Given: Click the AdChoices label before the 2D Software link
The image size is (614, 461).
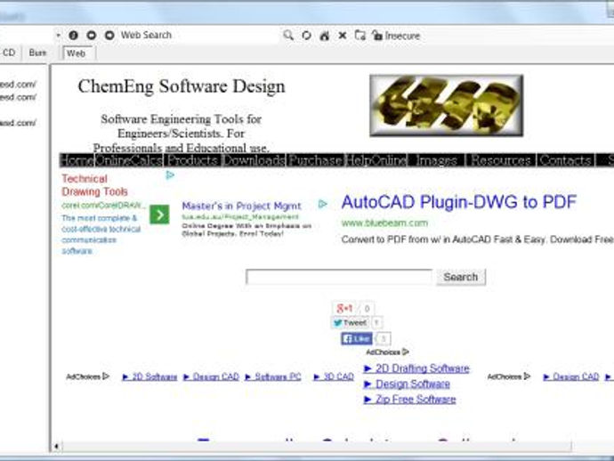Looking at the screenshot, I should pos(87,376).
